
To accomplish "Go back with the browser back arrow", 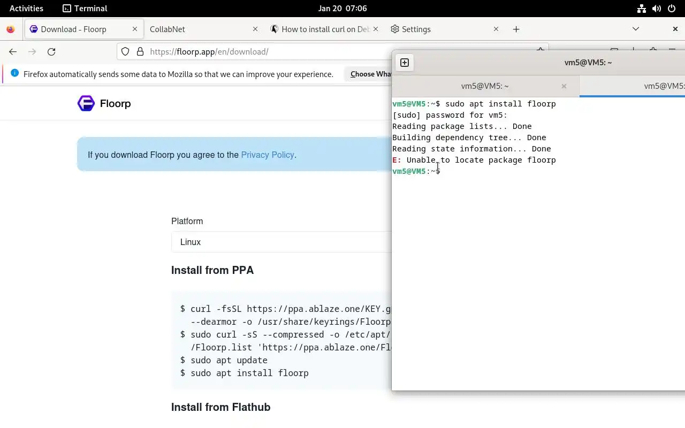I will pyautogui.click(x=13, y=51).
